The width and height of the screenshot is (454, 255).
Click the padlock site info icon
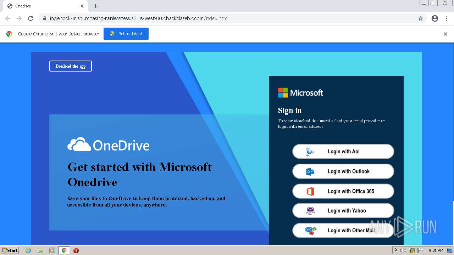click(x=44, y=18)
